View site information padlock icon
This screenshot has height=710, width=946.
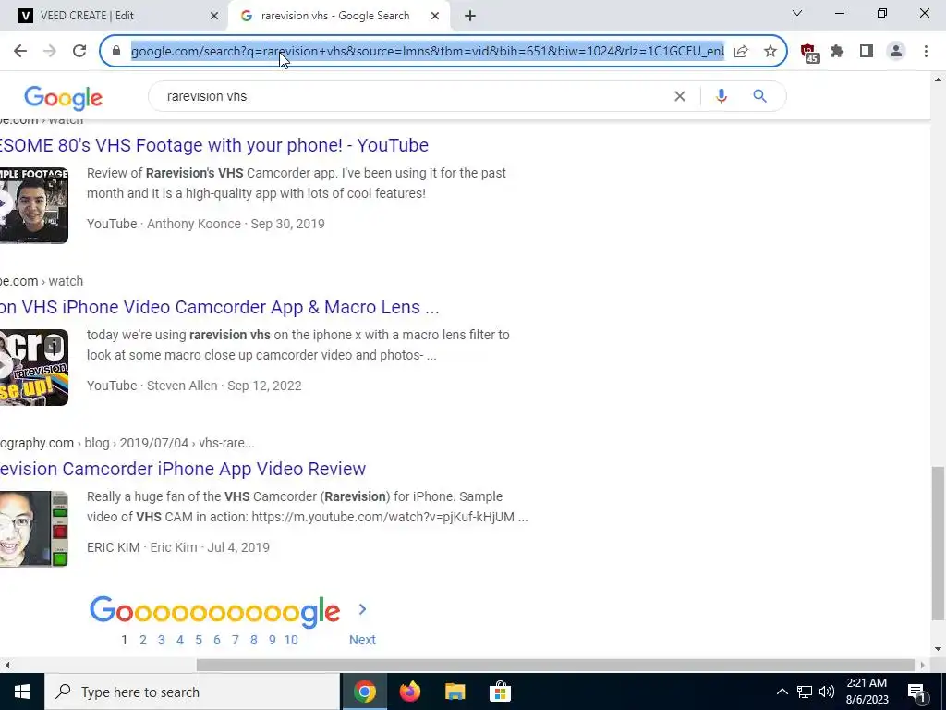click(x=116, y=51)
